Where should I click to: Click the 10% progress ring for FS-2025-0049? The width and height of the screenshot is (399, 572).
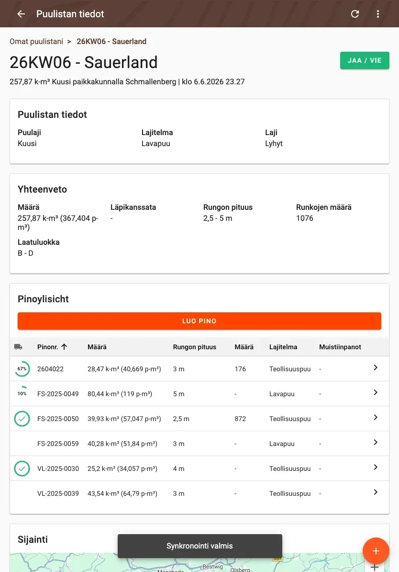point(22,394)
